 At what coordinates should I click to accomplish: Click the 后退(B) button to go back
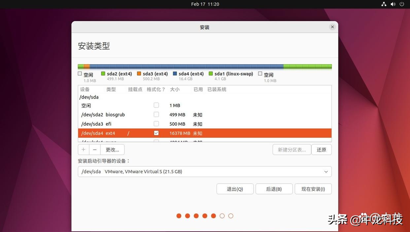pos(274,189)
